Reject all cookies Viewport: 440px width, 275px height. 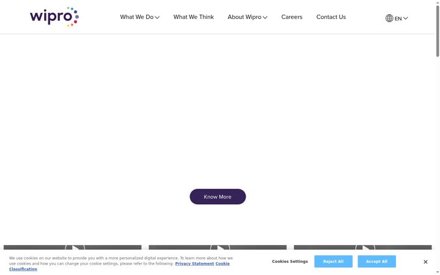334,262
